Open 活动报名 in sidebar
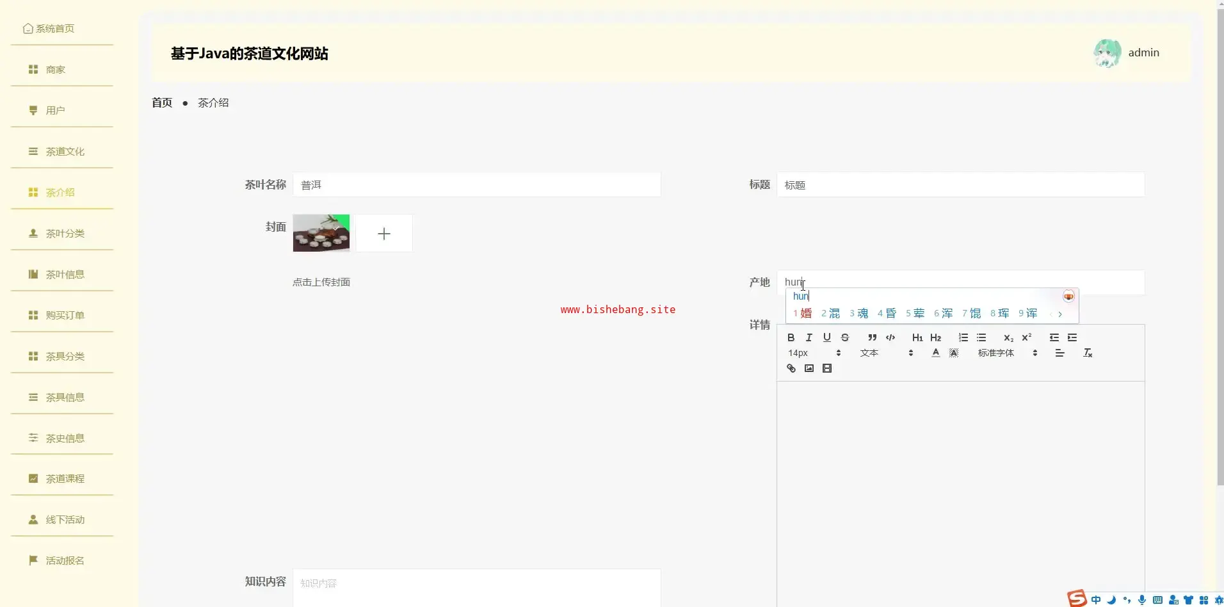 (62, 560)
